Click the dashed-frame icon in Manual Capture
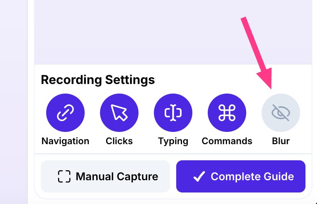This screenshot has width=317, height=204. click(64, 176)
